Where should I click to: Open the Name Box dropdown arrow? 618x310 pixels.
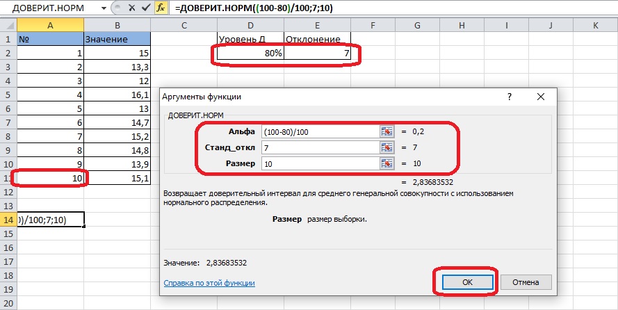104,8
